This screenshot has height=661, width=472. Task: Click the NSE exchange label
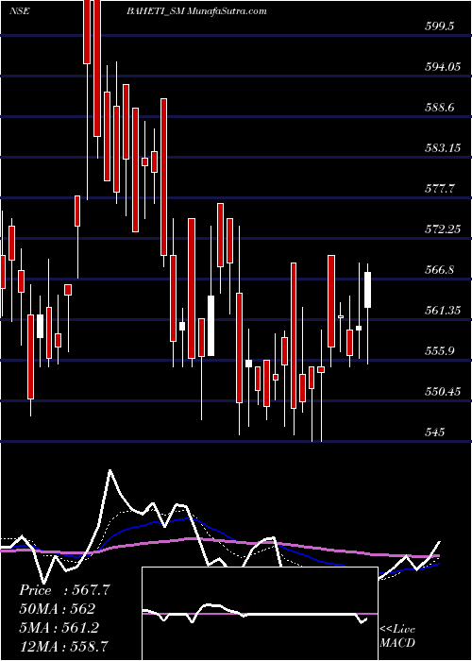pyautogui.click(x=19, y=11)
